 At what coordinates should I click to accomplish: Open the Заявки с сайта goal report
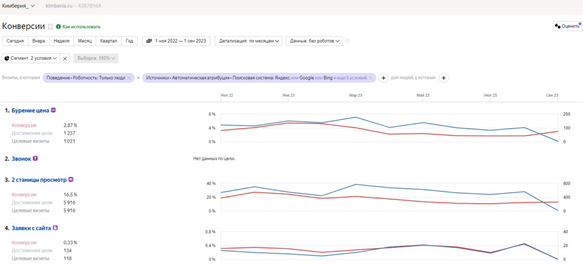point(31,228)
